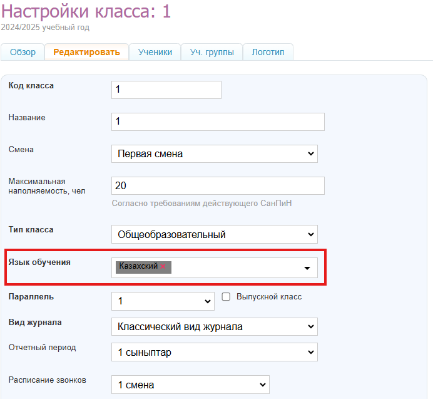Select the Редактировать tab
This screenshot has height=399, width=433.
86,53
